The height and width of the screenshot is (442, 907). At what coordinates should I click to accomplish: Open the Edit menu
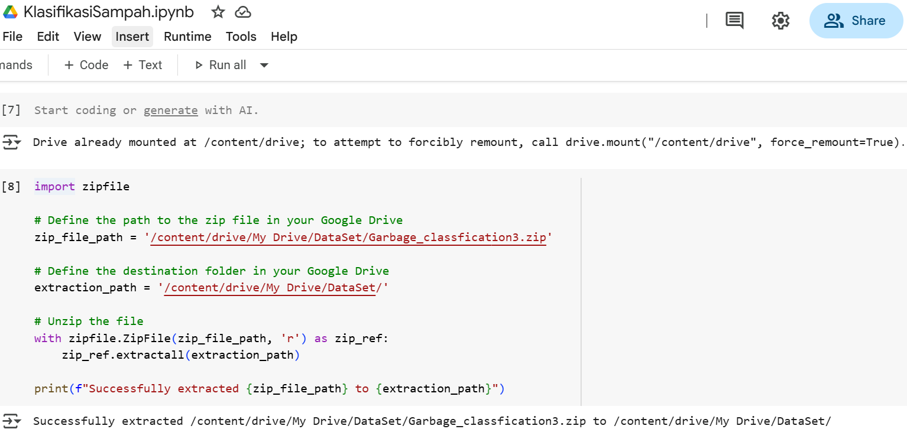click(48, 37)
